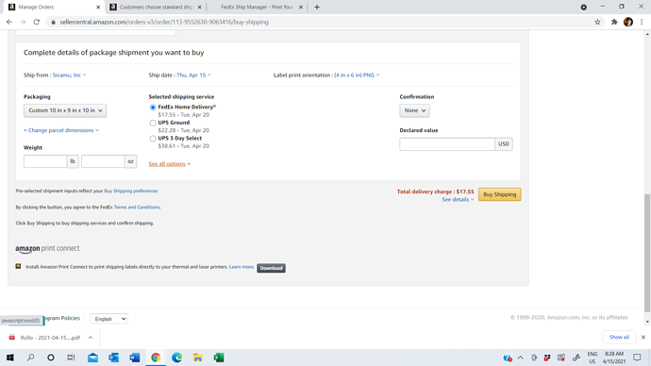Open Task View
This screenshot has height=366, width=651.
click(x=71, y=358)
